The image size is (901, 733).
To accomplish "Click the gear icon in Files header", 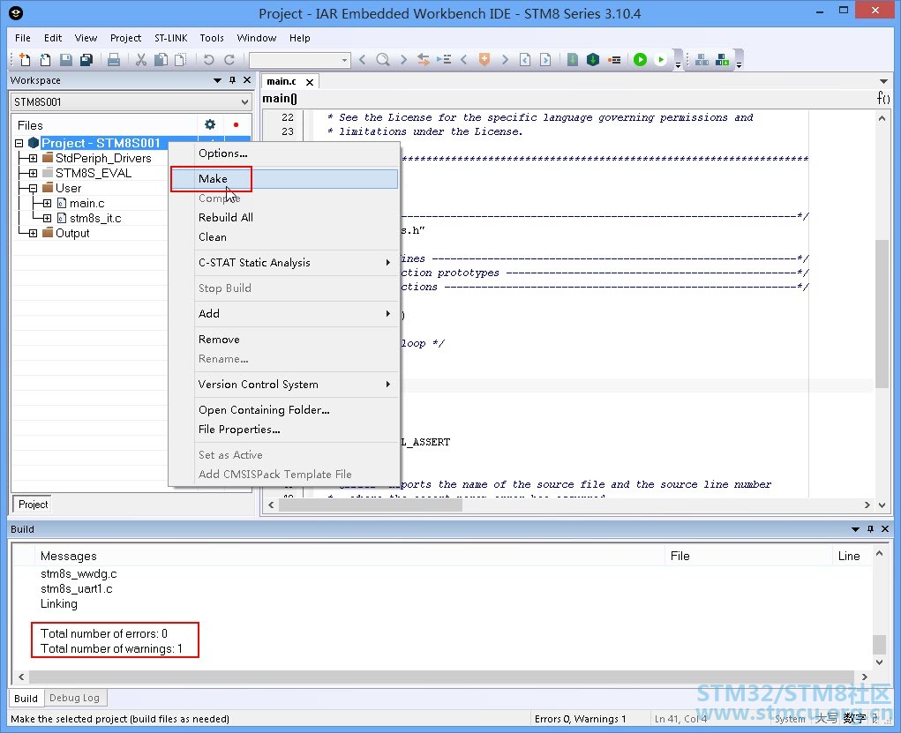I will (x=210, y=124).
